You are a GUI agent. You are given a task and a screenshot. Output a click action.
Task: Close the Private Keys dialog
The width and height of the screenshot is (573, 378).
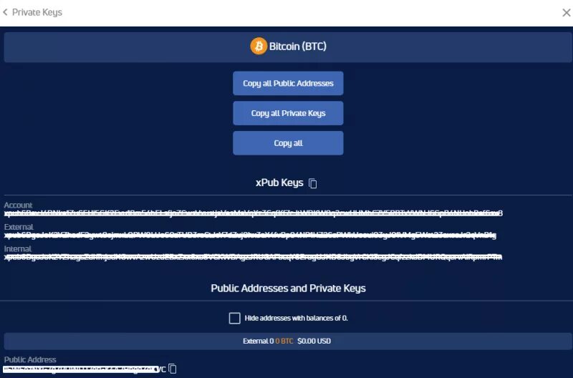point(566,13)
